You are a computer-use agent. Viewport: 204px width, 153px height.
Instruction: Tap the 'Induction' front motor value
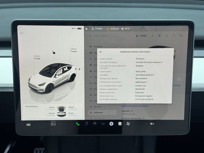click(x=140, y=92)
